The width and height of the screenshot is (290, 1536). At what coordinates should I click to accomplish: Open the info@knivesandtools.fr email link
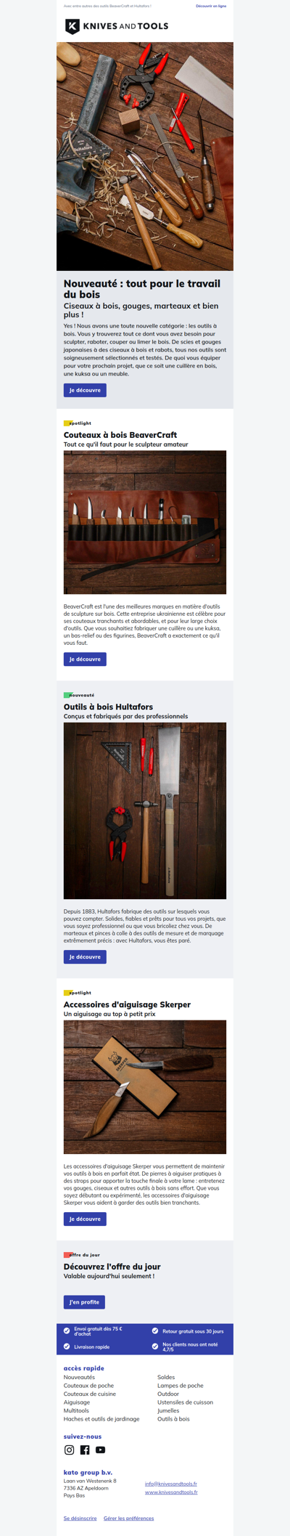[x=171, y=1484]
